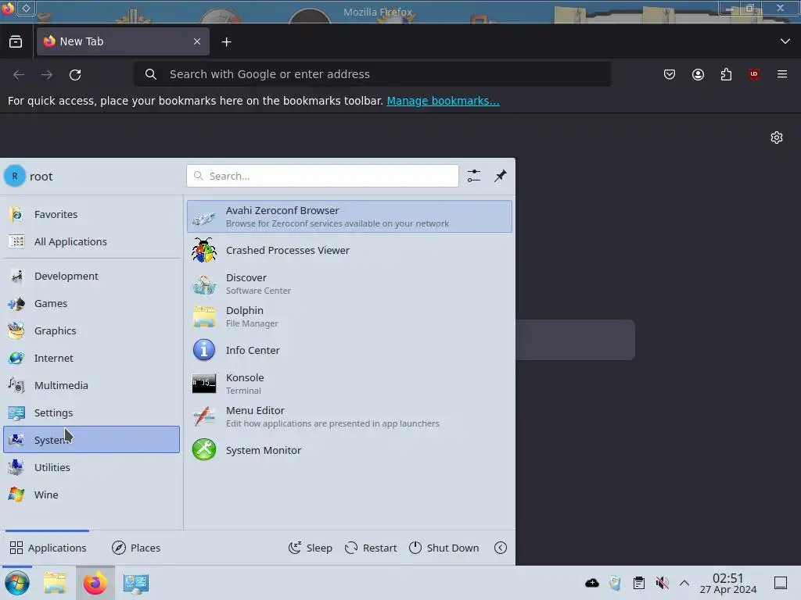Open new tab personalize gear icon
The height and width of the screenshot is (600, 801).
point(777,137)
